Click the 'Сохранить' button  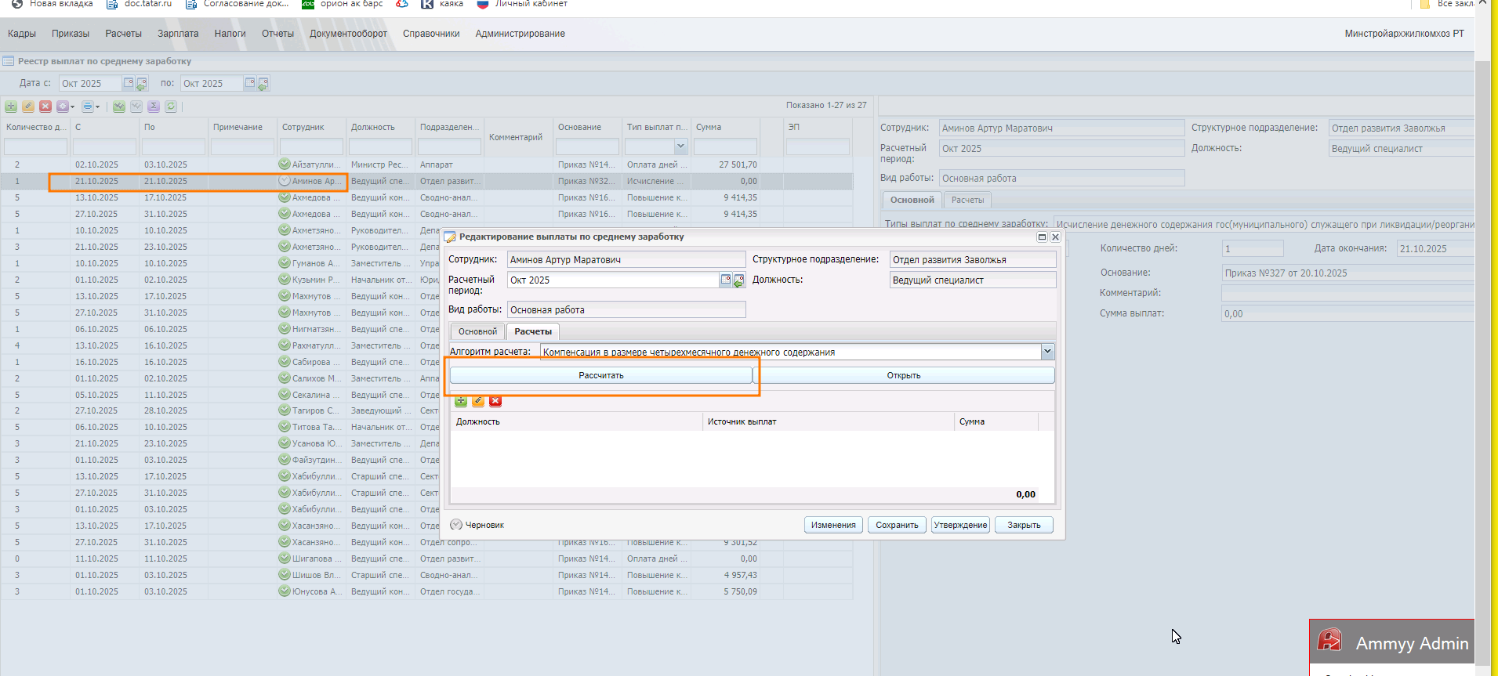897,525
